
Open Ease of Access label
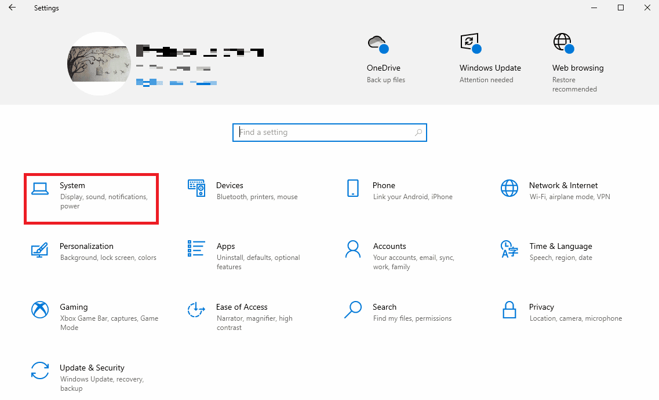point(242,307)
